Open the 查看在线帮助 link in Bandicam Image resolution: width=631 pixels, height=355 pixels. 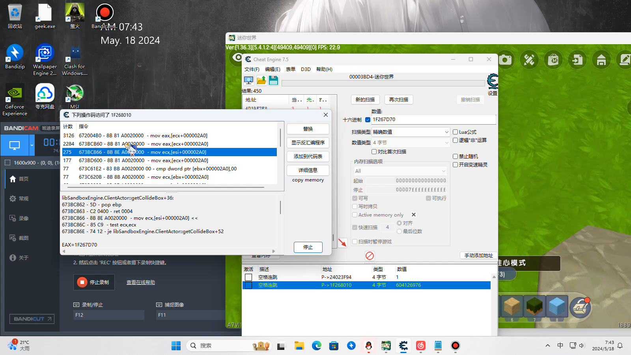[x=140, y=282]
